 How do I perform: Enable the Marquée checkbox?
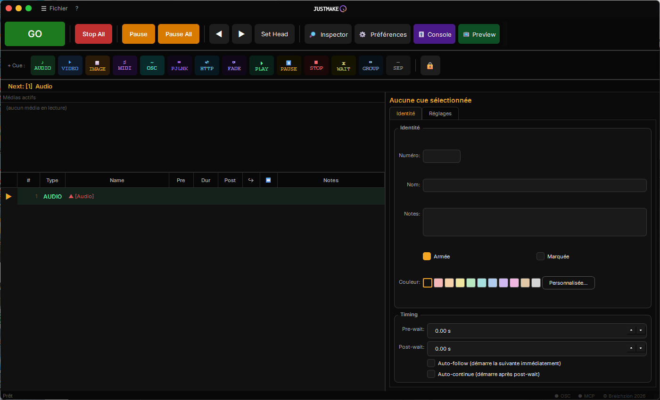[x=541, y=256]
